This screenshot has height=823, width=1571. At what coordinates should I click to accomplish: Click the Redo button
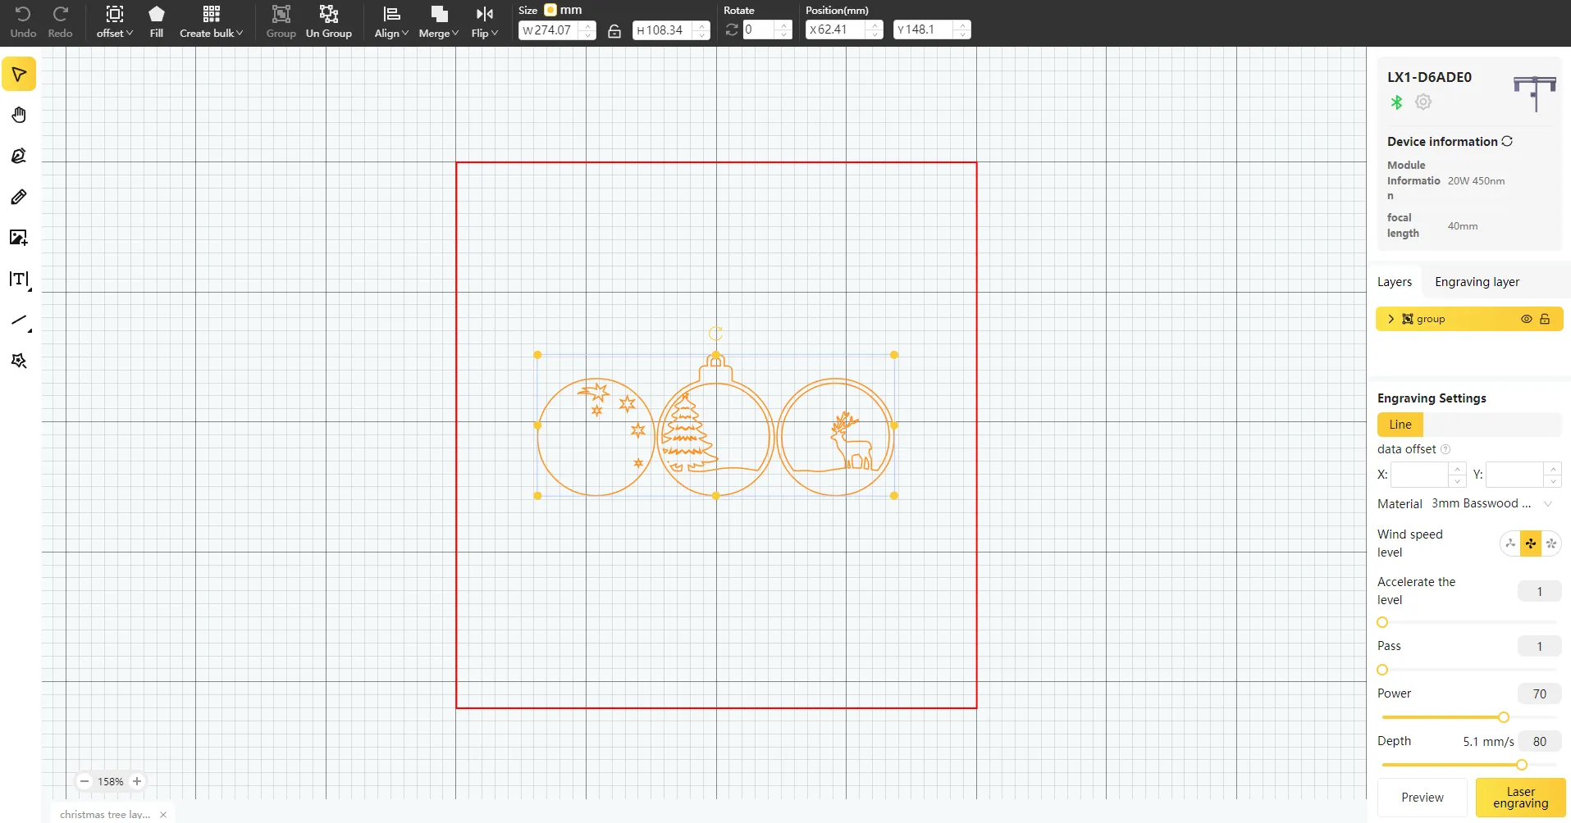(x=60, y=22)
